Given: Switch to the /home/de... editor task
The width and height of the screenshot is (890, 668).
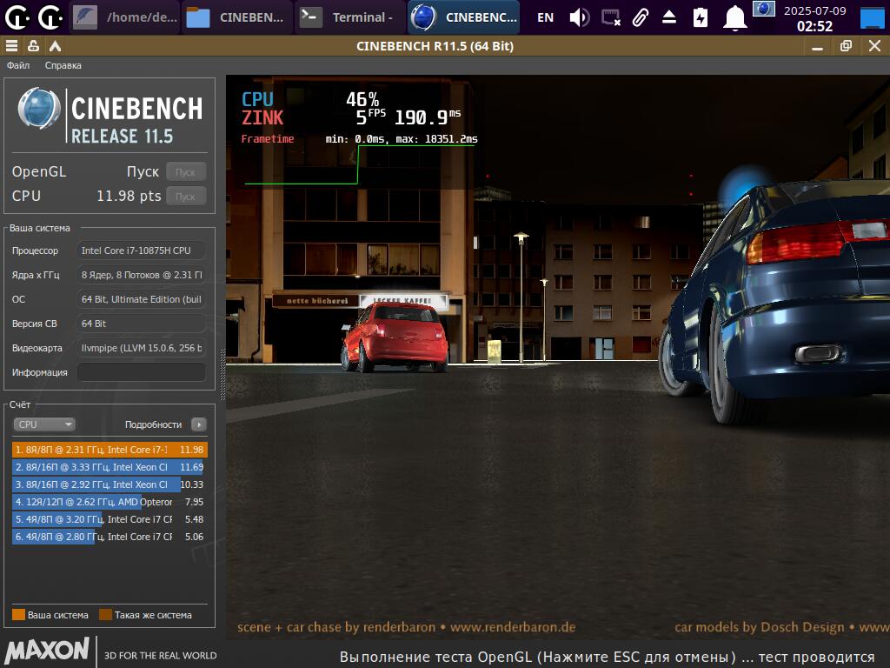Looking at the screenshot, I should click(125, 17).
